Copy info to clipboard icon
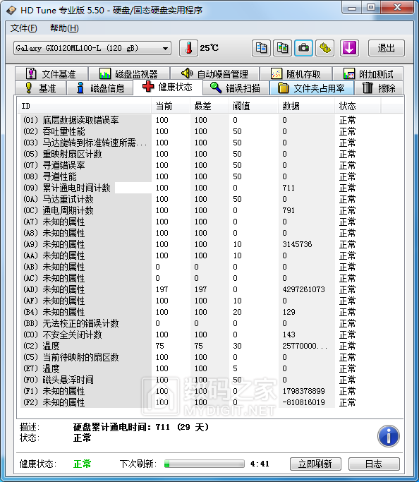Viewport: 419px width, 482px height. (x=261, y=48)
